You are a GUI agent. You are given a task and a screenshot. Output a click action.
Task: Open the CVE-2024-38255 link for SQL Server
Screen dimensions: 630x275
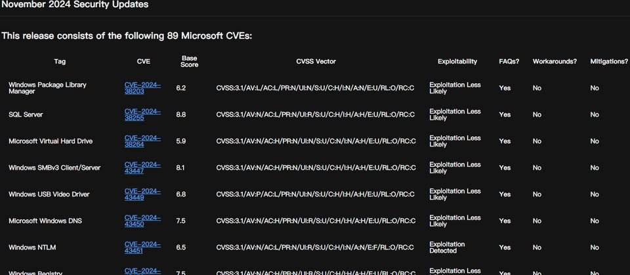142,115
